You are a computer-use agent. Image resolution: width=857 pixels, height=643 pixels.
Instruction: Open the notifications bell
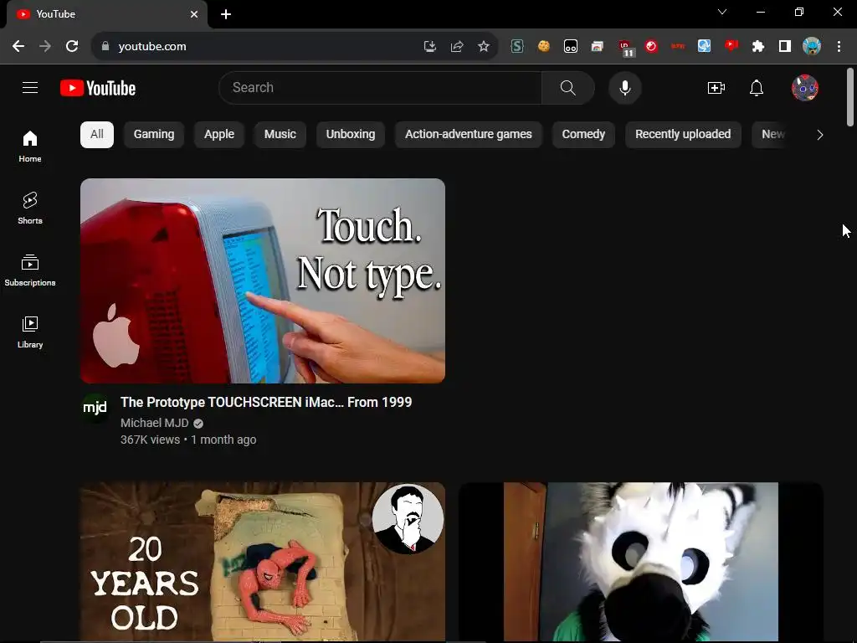coord(757,87)
